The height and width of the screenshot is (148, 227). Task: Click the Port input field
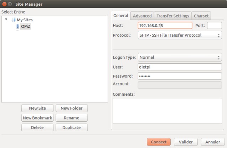(214, 26)
